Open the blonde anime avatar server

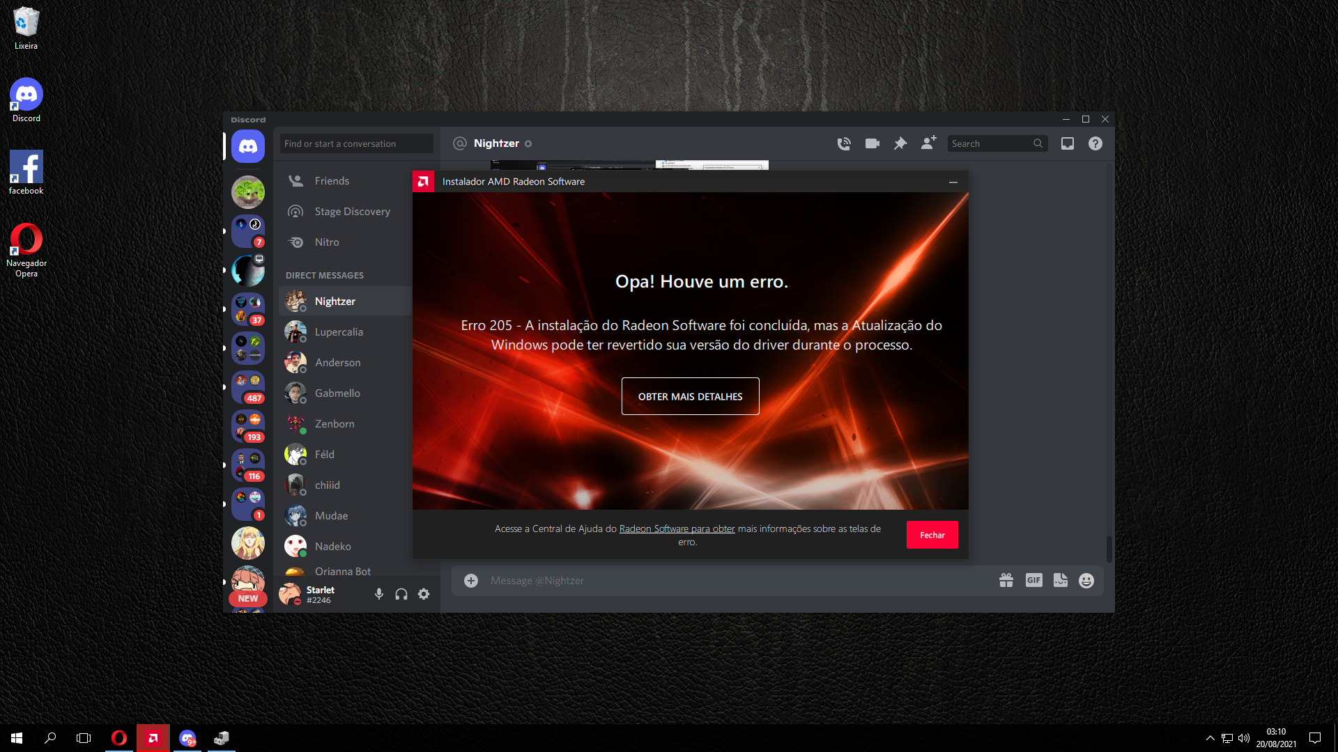[x=248, y=543]
